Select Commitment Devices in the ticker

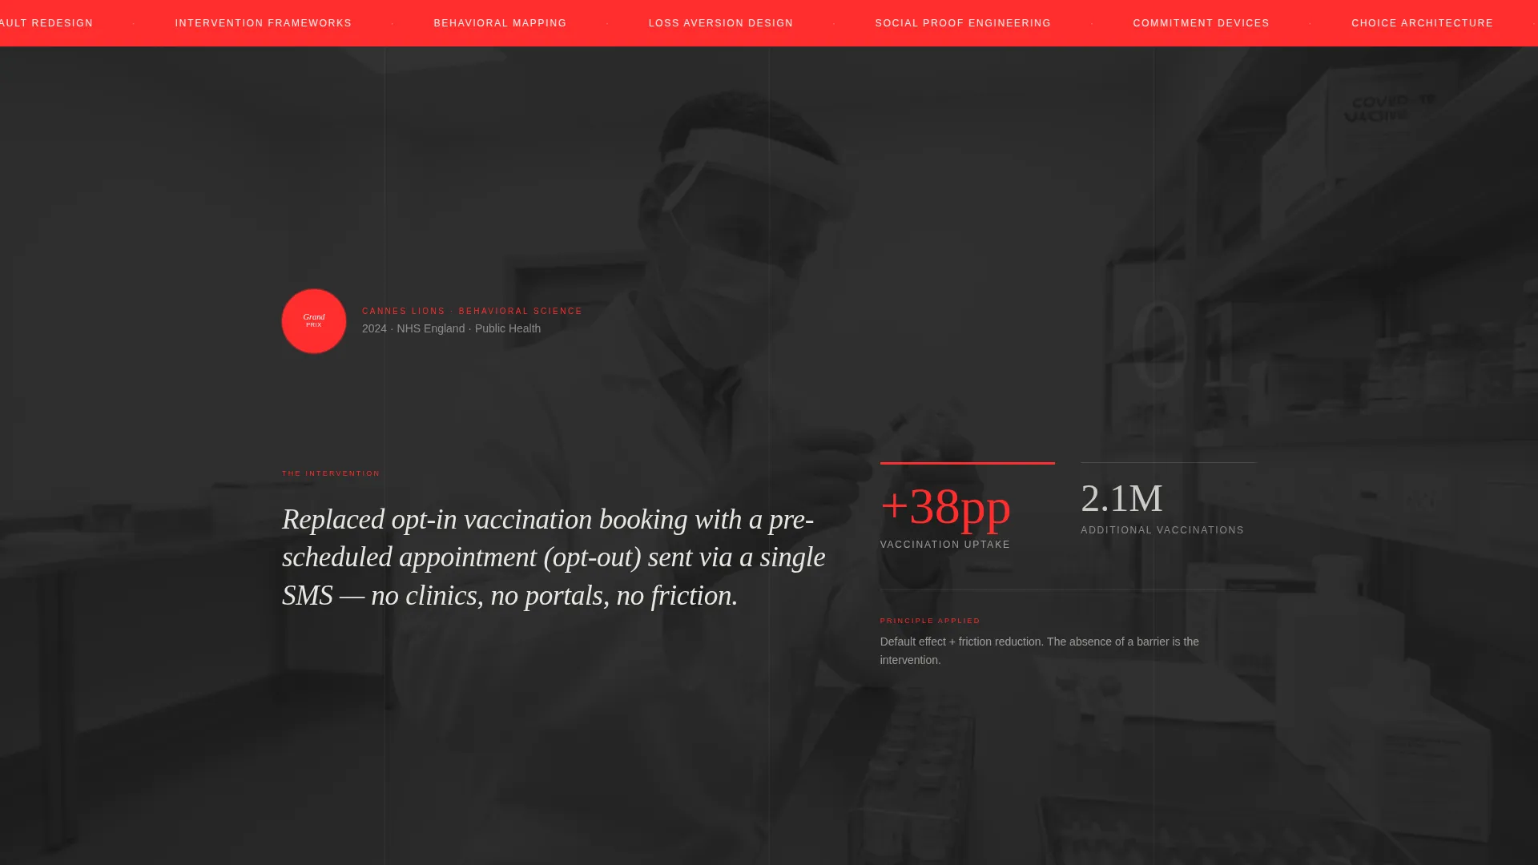[x=1201, y=23]
